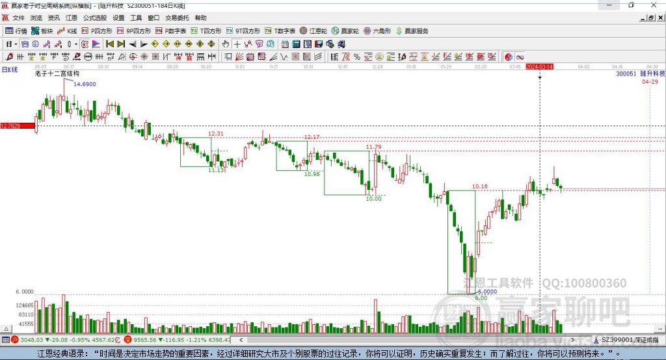Open the 日 period dropdown
Screen dimensions: 666x360
pyautogui.click(x=11, y=44)
